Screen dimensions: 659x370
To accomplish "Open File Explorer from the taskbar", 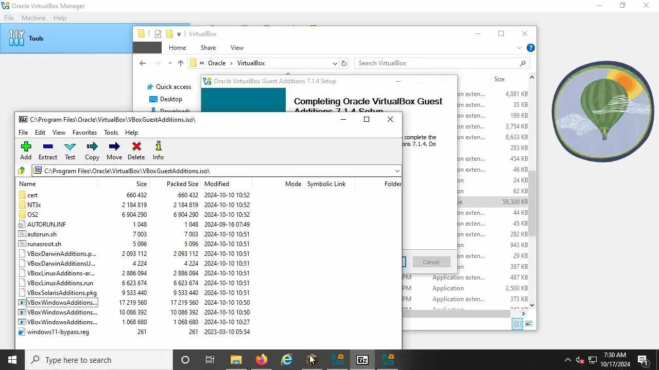I will (236, 360).
